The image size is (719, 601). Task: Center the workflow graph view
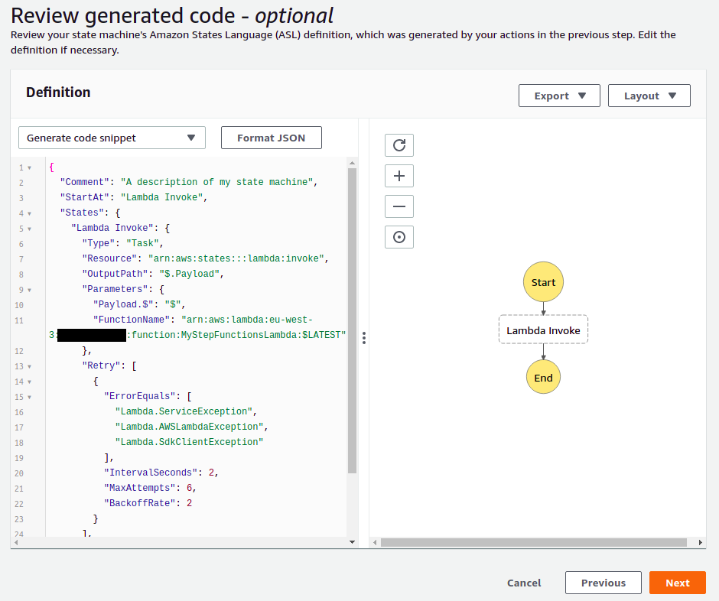click(x=399, y=237)
